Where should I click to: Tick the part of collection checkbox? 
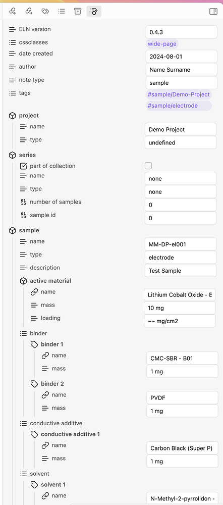(x=148, y=166)
